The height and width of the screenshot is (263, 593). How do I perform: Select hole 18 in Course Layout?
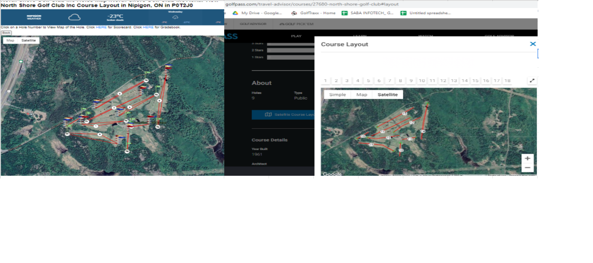pyautogui.click(x=507, y=81)
